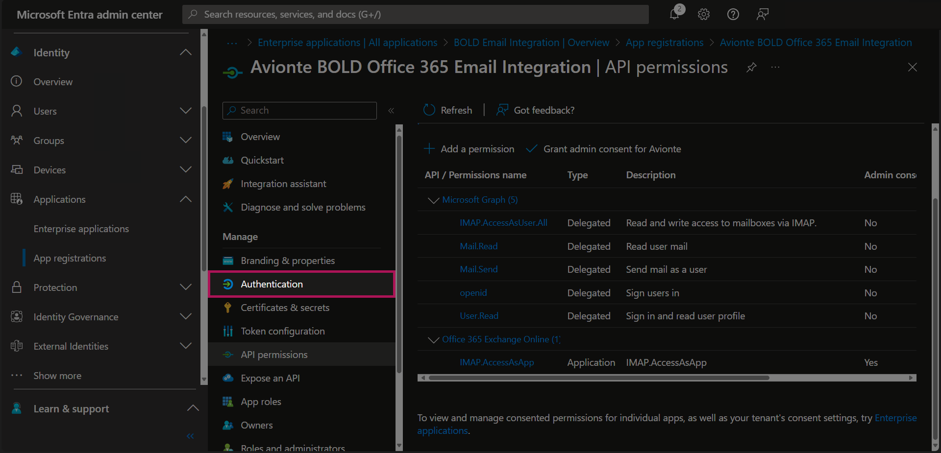Screen dimensions: 941x453
Task: Open the Mail.Send permission link
Action: (x=478, y=269)
